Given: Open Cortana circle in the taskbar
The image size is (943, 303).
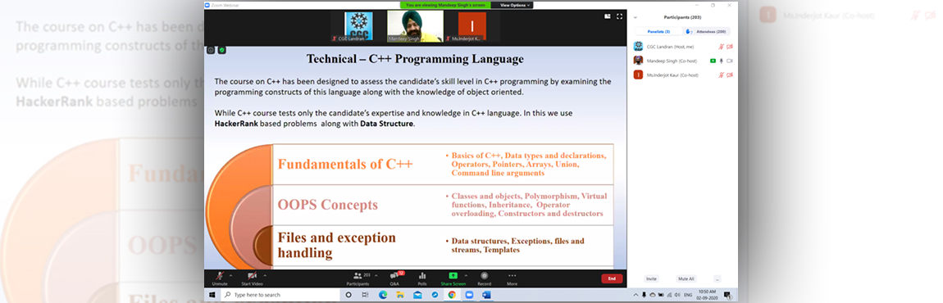Looking at the screenshot, I should [348, 295].
